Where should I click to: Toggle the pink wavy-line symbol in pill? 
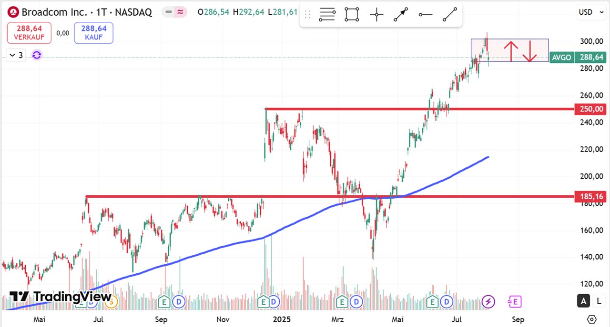click(x=180, y=12)
